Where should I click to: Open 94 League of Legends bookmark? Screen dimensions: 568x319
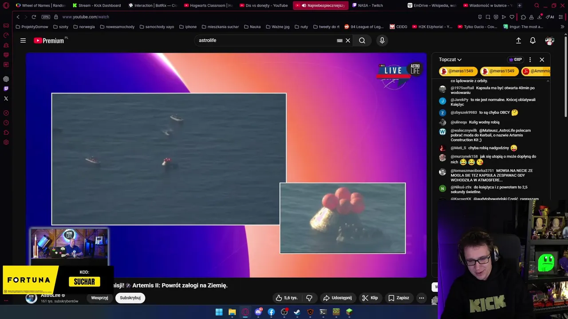click(x=364, y=27)
